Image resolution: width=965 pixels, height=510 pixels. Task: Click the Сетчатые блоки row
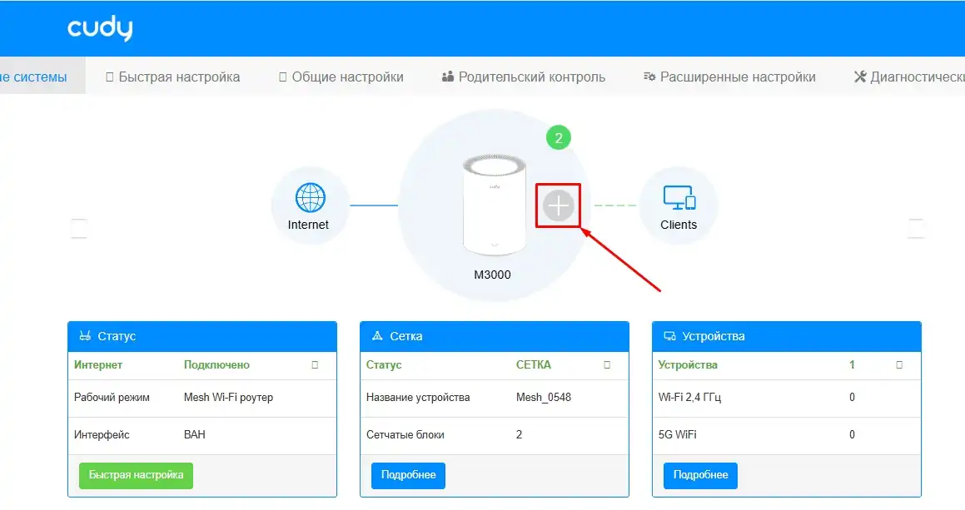coord(495,436)
